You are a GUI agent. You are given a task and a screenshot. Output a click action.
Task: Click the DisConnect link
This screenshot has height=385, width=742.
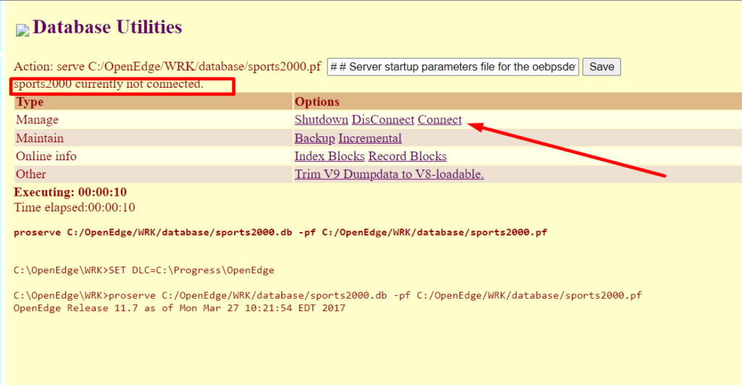point(383,120)
